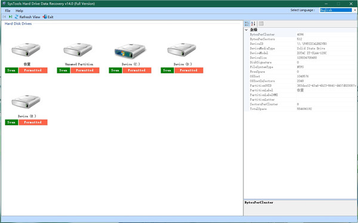Screen dimensions: 358x223
Task: Go to previous step arrow in toolbar
Action: click(4, 17)
